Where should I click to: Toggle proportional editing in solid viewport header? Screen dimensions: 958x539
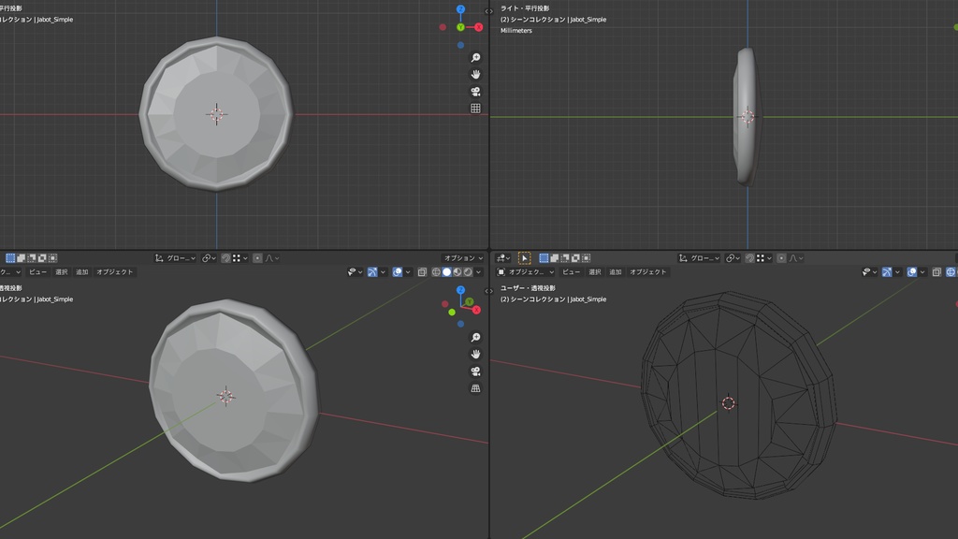257,258
